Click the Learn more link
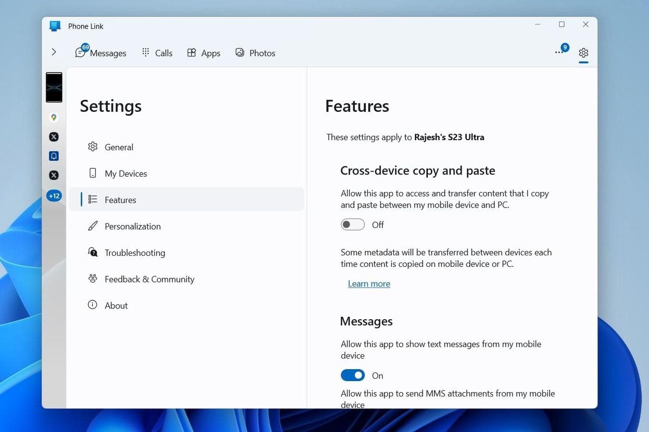Image resolution: width=649 pixels, height=432 pixels. tap(369, 284)
